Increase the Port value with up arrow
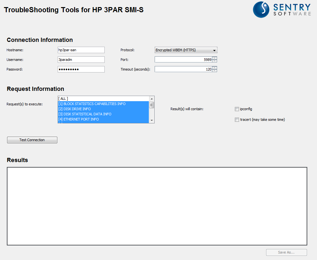Screen dimensions: 317x260 pyautogui.click(x=215, y=58)
